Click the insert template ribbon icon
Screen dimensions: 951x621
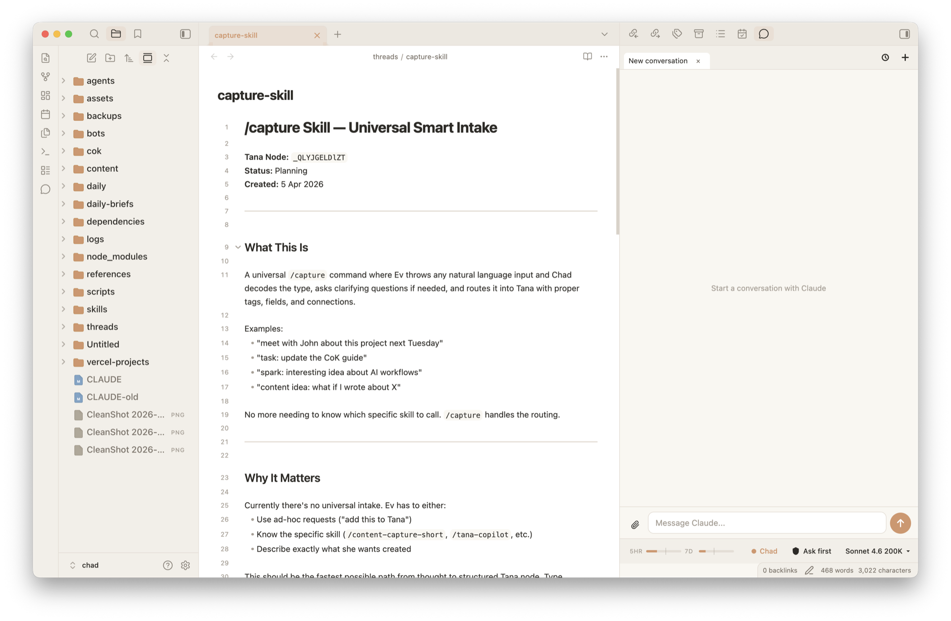[46, 133]
